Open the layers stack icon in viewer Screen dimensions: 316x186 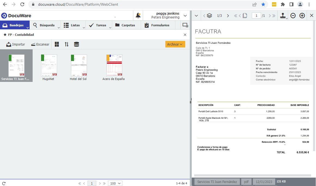[209, 16]
